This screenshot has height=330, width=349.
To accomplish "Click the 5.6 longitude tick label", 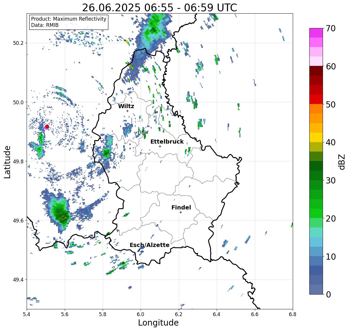I will pyautogui.click(x=65, y=314).
